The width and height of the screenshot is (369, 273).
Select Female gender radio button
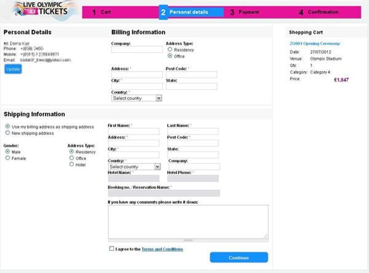click(x=7, y=158)
